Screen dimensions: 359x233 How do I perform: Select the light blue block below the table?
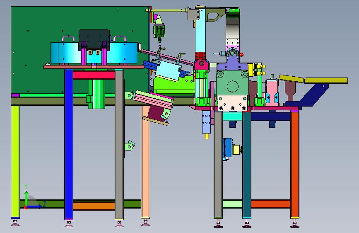206,122
